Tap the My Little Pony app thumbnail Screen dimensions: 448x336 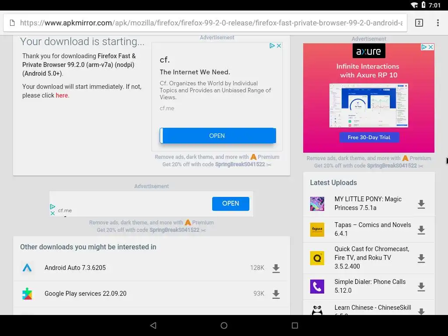(x=317, y=204)
